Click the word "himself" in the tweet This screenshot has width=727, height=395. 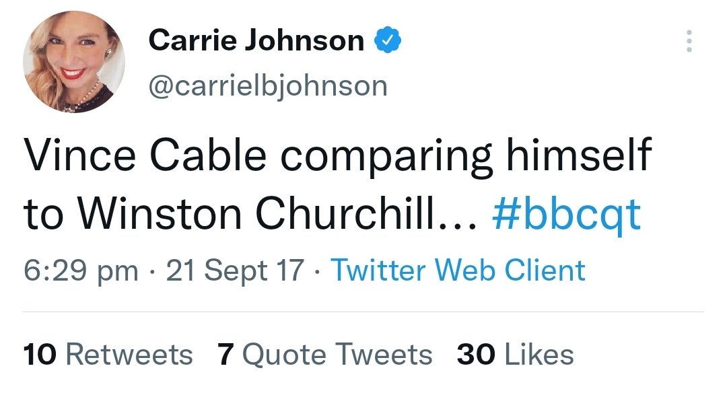pos(579,154)
